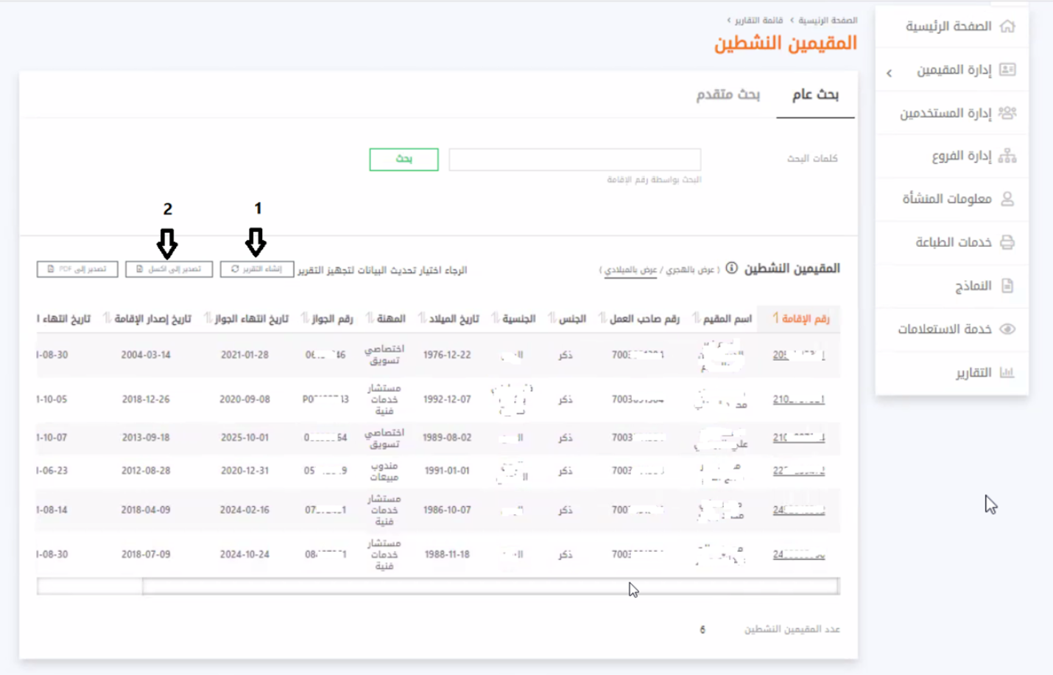Click اختصاصي تسويق in row born 1976-12-22

tap(384, 355)
